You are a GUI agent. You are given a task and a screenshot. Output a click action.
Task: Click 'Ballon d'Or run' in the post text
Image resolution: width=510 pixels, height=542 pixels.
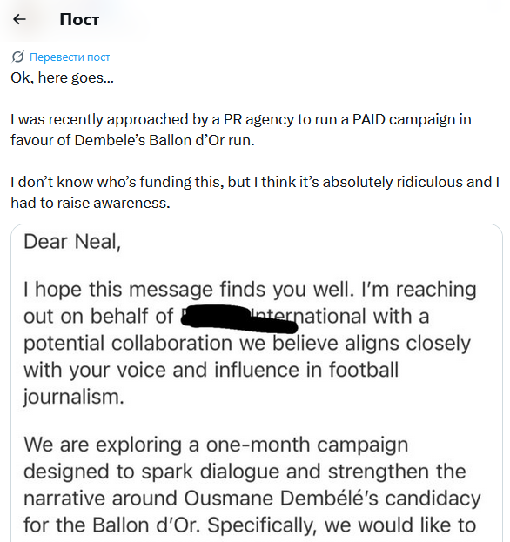201,141
